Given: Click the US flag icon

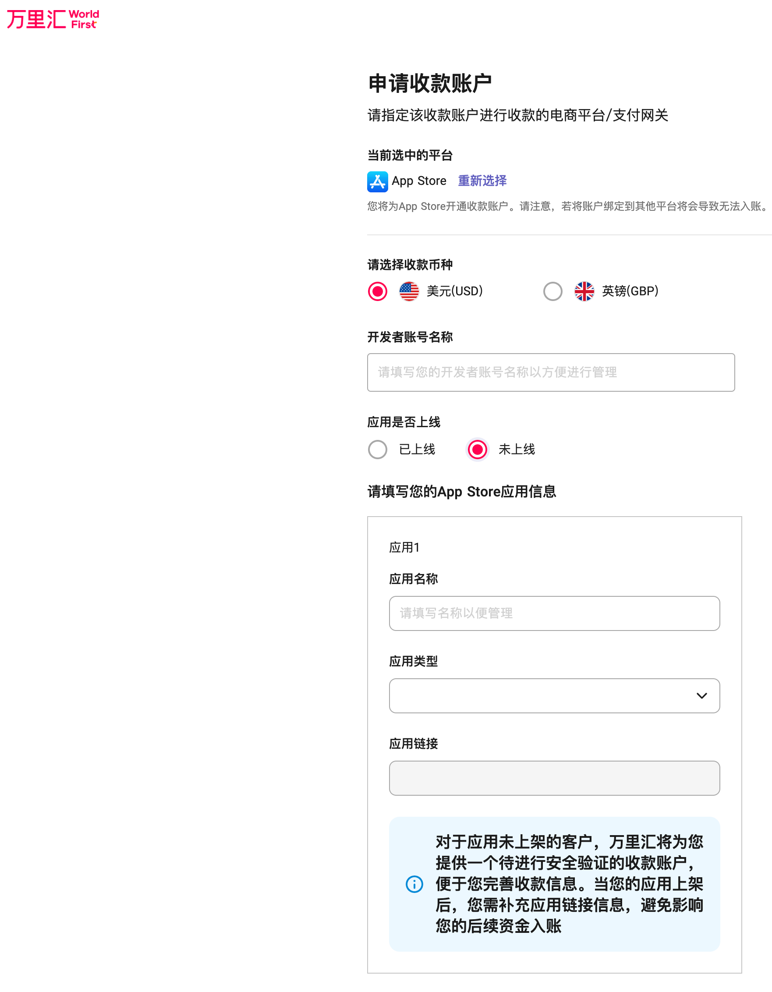Looking at the screenshot, I should click(409, 291).
